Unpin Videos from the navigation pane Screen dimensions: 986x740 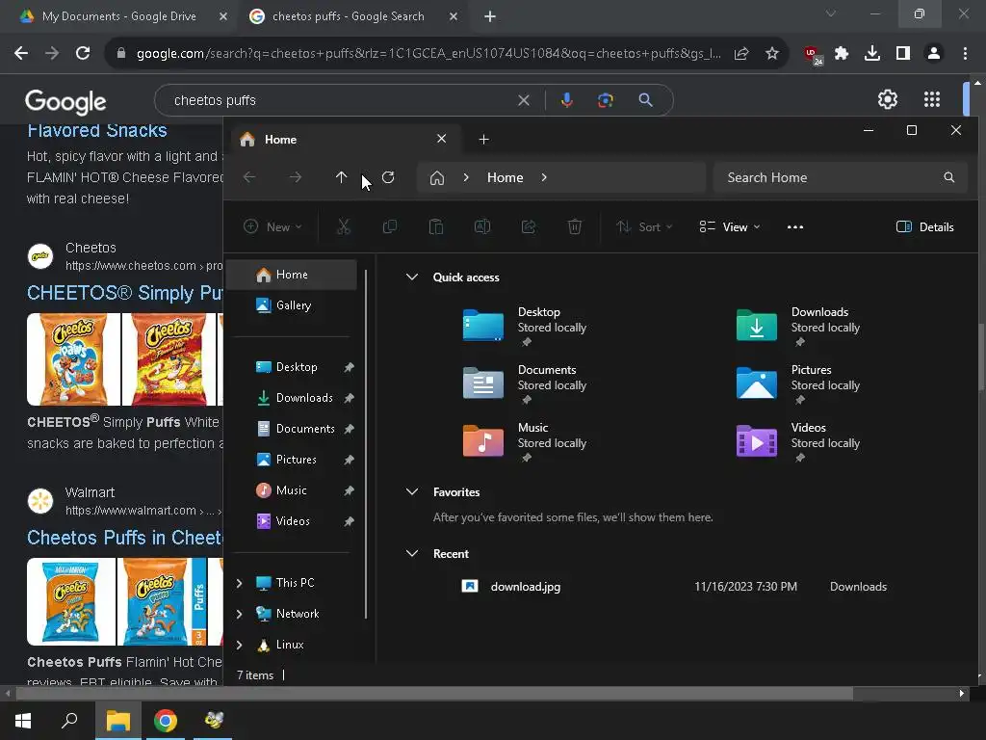coord(349,521)
